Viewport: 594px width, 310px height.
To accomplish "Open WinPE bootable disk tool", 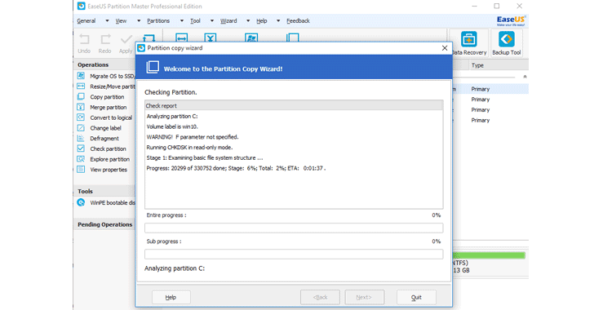I will click(x=106, y=202).
